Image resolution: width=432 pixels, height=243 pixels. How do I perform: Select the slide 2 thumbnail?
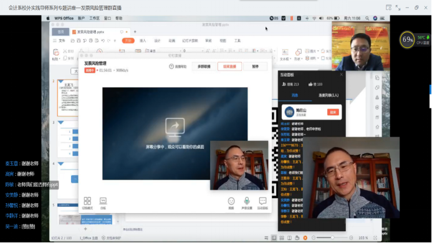pyautogui.click(x=68, y=98)
